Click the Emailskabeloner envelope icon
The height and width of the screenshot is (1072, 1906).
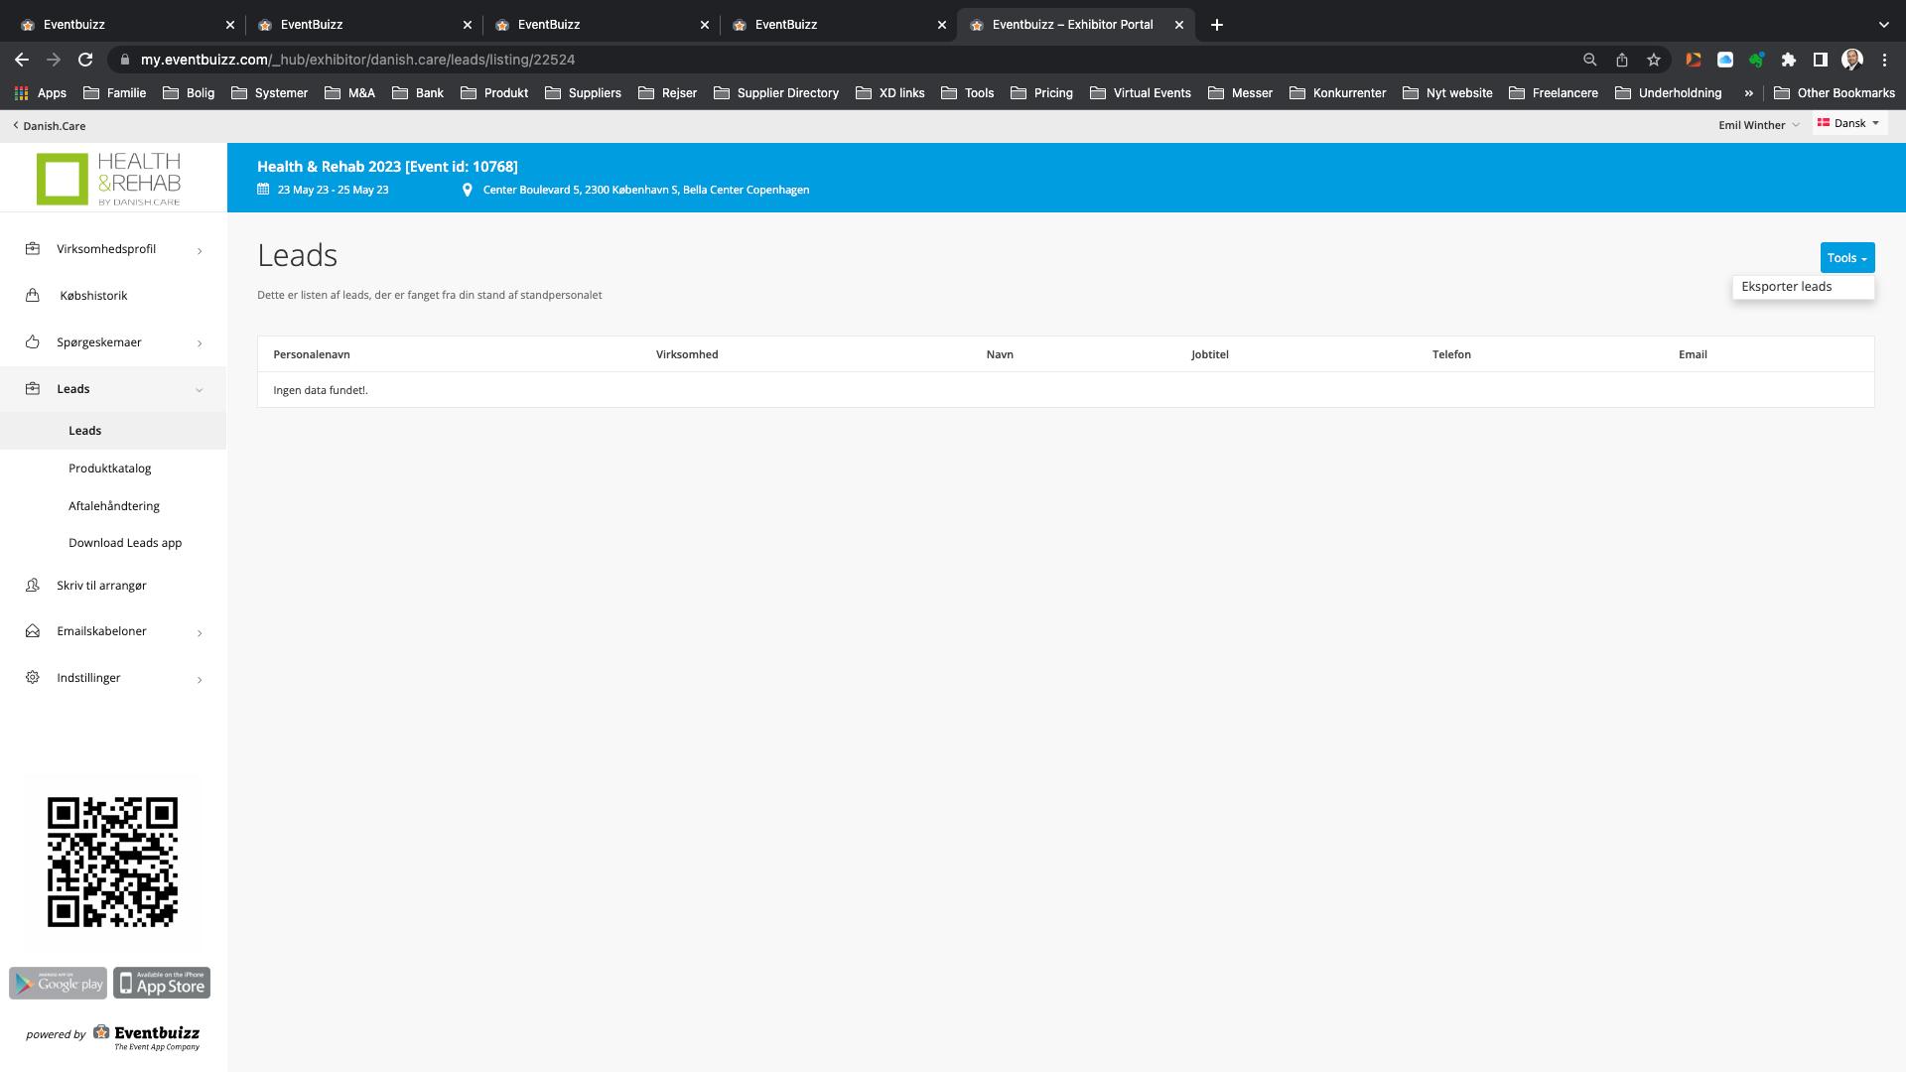click(33, 631)
